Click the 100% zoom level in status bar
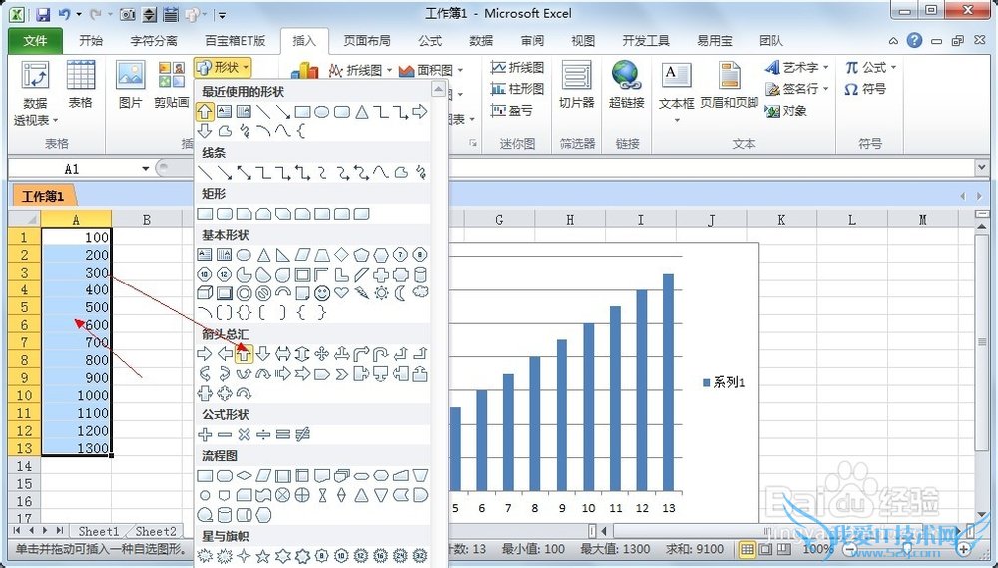 [818, 549]
